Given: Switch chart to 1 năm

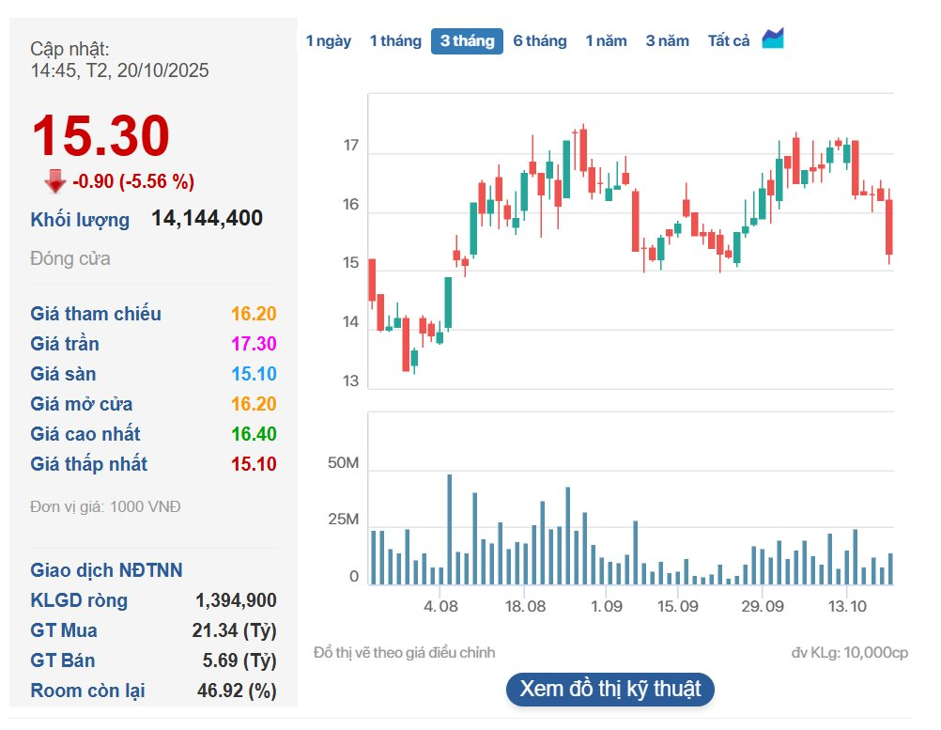Looking at the screenshot, I should [606, 41].
